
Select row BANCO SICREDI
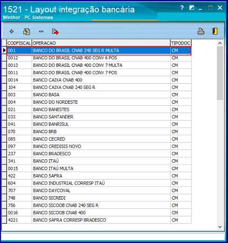coord(99,198)
